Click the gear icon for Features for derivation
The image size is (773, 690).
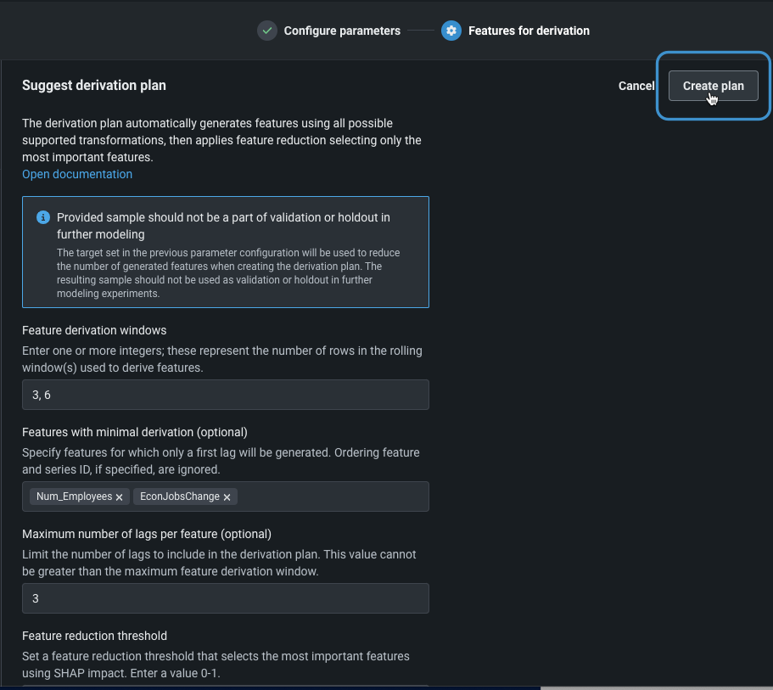tap(451, 31)
